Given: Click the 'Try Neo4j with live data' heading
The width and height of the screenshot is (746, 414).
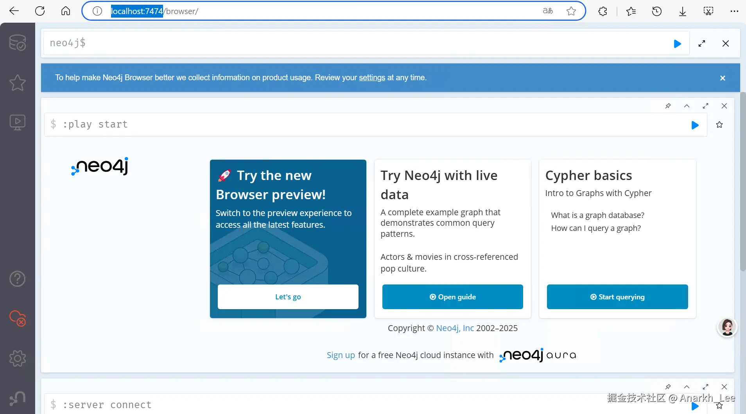Looking at the screenshot, I should pyautogui.click(x=439, y=185).
